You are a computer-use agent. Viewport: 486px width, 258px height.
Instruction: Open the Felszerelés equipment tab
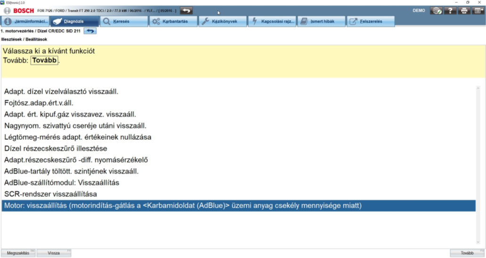tap(371, 21)
